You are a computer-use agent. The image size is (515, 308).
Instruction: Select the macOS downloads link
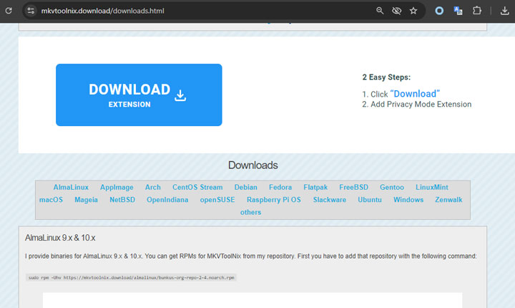[51, 200]
